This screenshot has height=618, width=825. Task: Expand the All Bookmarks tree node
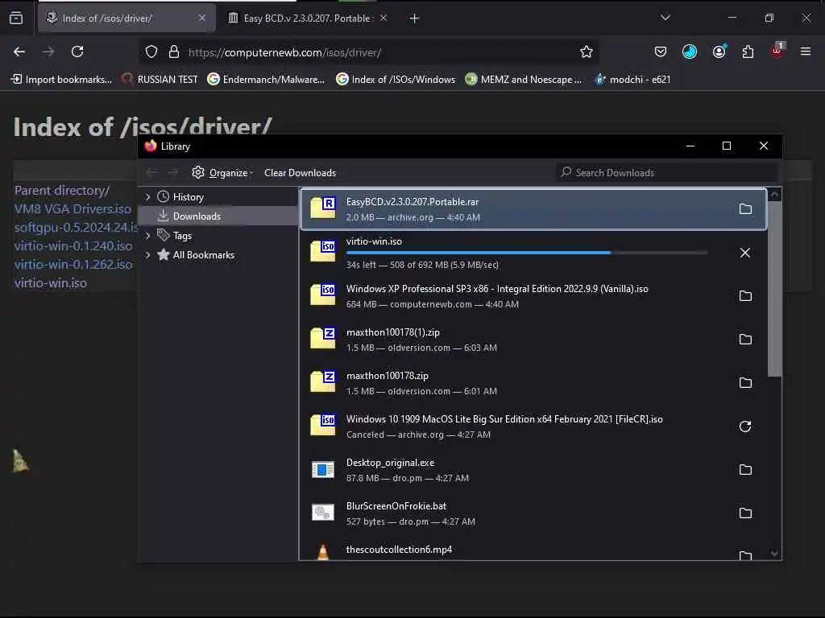148,255
